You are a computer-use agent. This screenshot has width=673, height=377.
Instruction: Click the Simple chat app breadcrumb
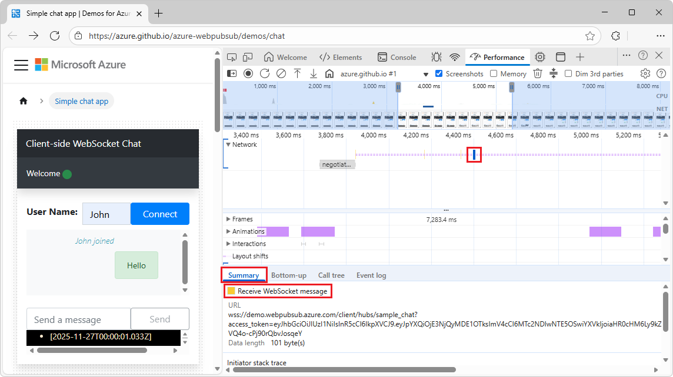tap(81, 101)
